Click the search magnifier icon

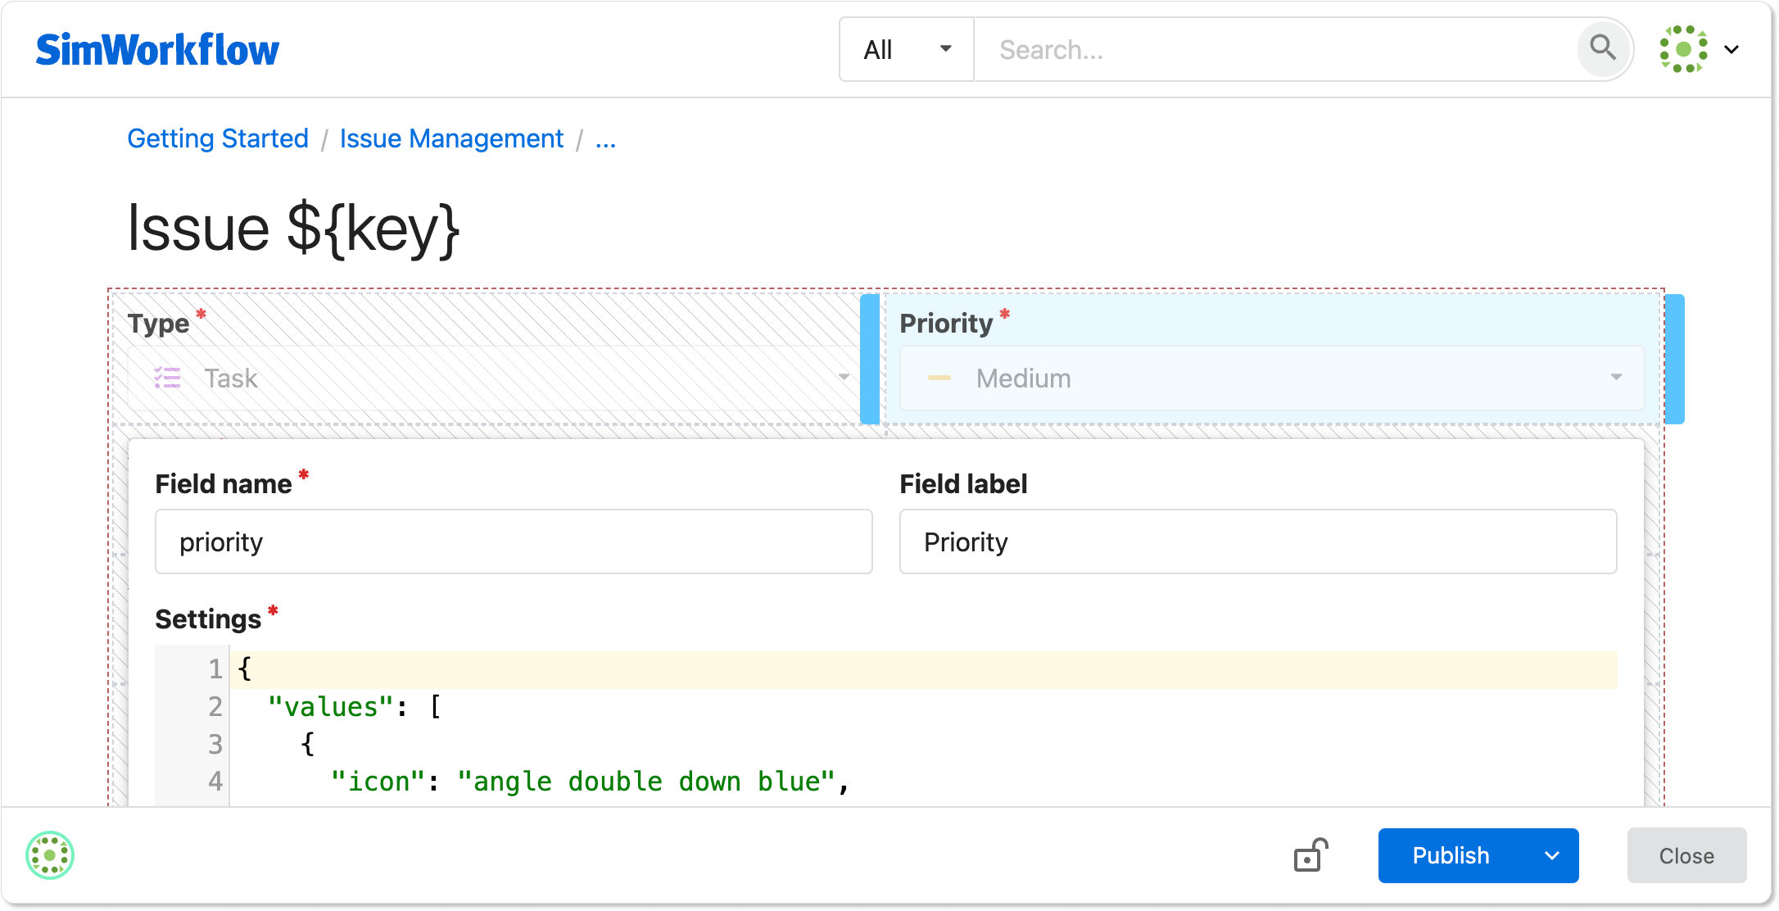(1602, 49)
